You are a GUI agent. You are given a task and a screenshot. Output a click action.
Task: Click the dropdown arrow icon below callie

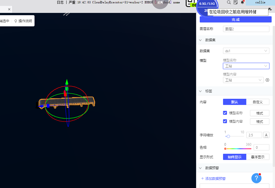click(x=270, y=9)
